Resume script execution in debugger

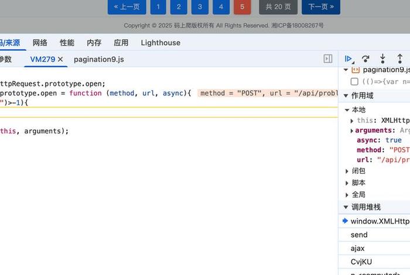348,59
